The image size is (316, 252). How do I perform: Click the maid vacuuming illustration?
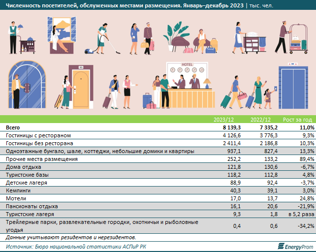pos(102,39)
